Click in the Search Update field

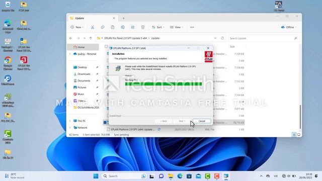pyautogui.click(x=264, y=38)
